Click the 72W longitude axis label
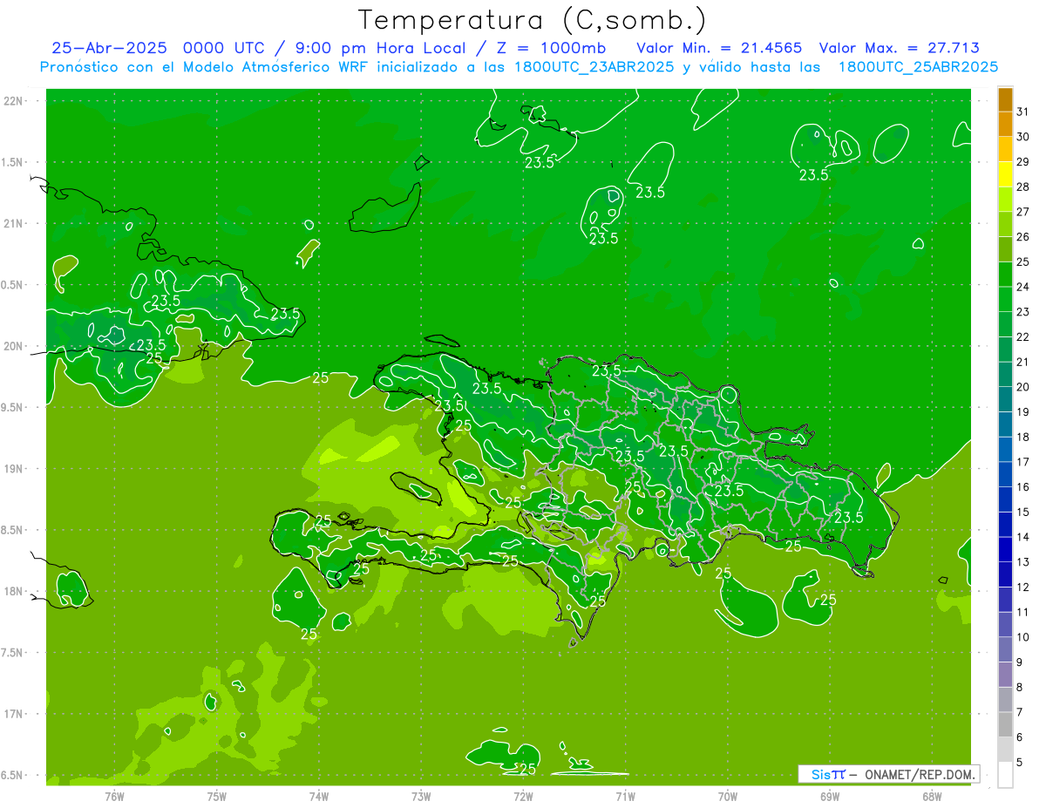This screenshot has width=1046, height=808. point(523,797)
